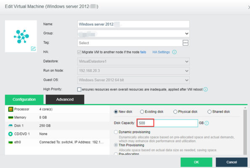This screenshot has height=168, width=250.
Task: Click the Name input field
Action: tap(133, 24)
